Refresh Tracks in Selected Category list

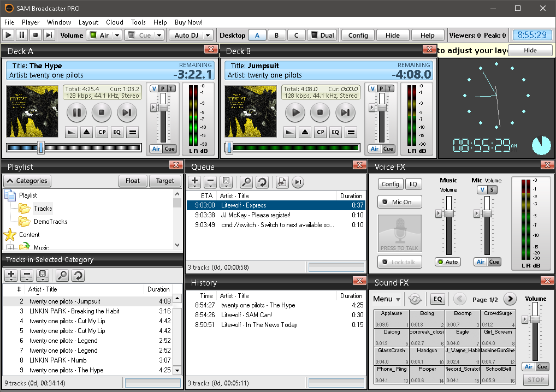tap(78, 275)
